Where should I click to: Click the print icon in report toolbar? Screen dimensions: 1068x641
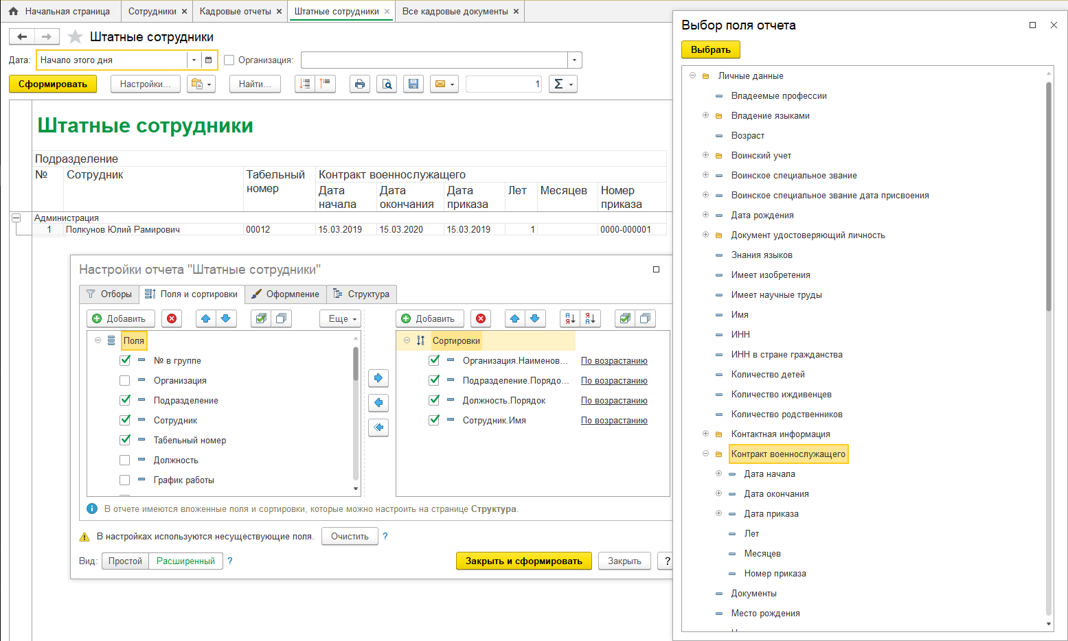pos(360,84)
